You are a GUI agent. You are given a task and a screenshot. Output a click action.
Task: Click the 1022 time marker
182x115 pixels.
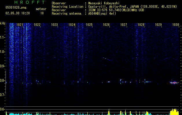pos(37,25)
